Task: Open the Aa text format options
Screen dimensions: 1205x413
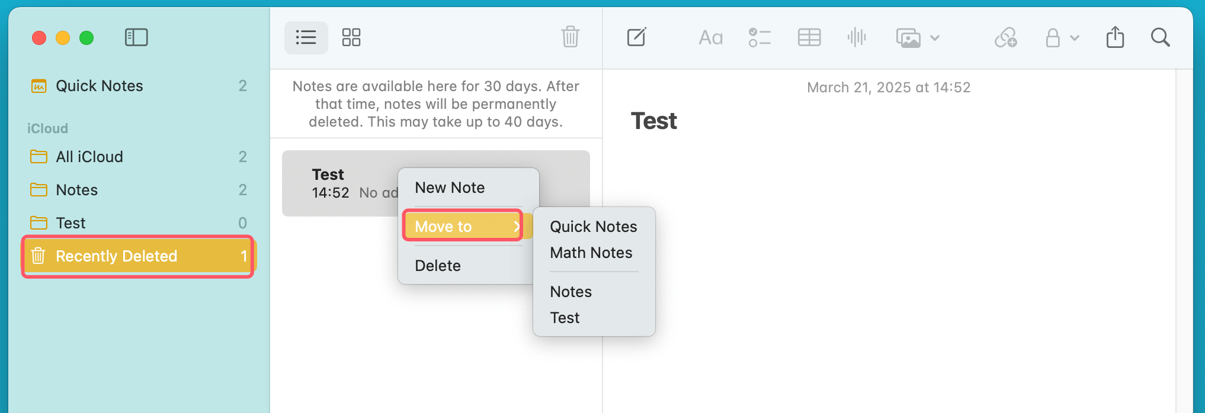Action: tap(710, 38)
